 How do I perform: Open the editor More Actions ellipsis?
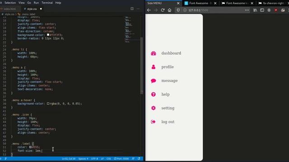(x=138, y=9)
